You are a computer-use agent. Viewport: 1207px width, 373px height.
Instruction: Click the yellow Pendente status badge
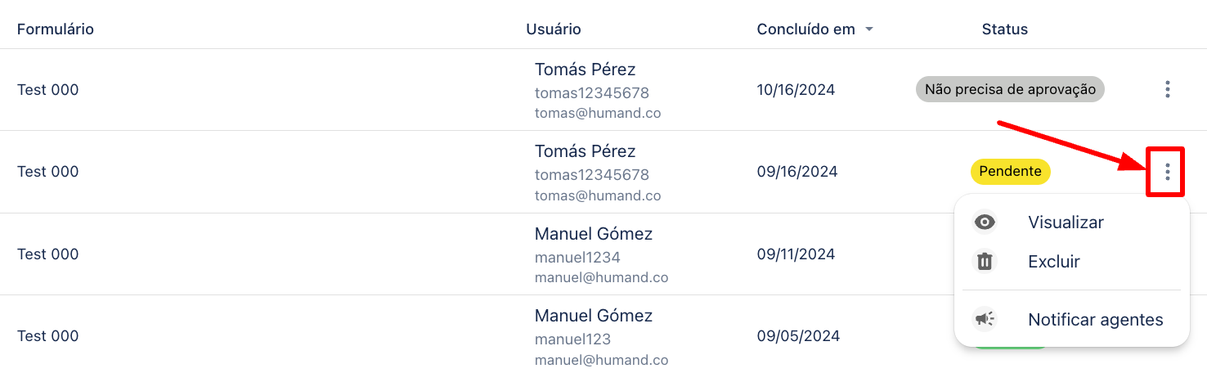1010,172
